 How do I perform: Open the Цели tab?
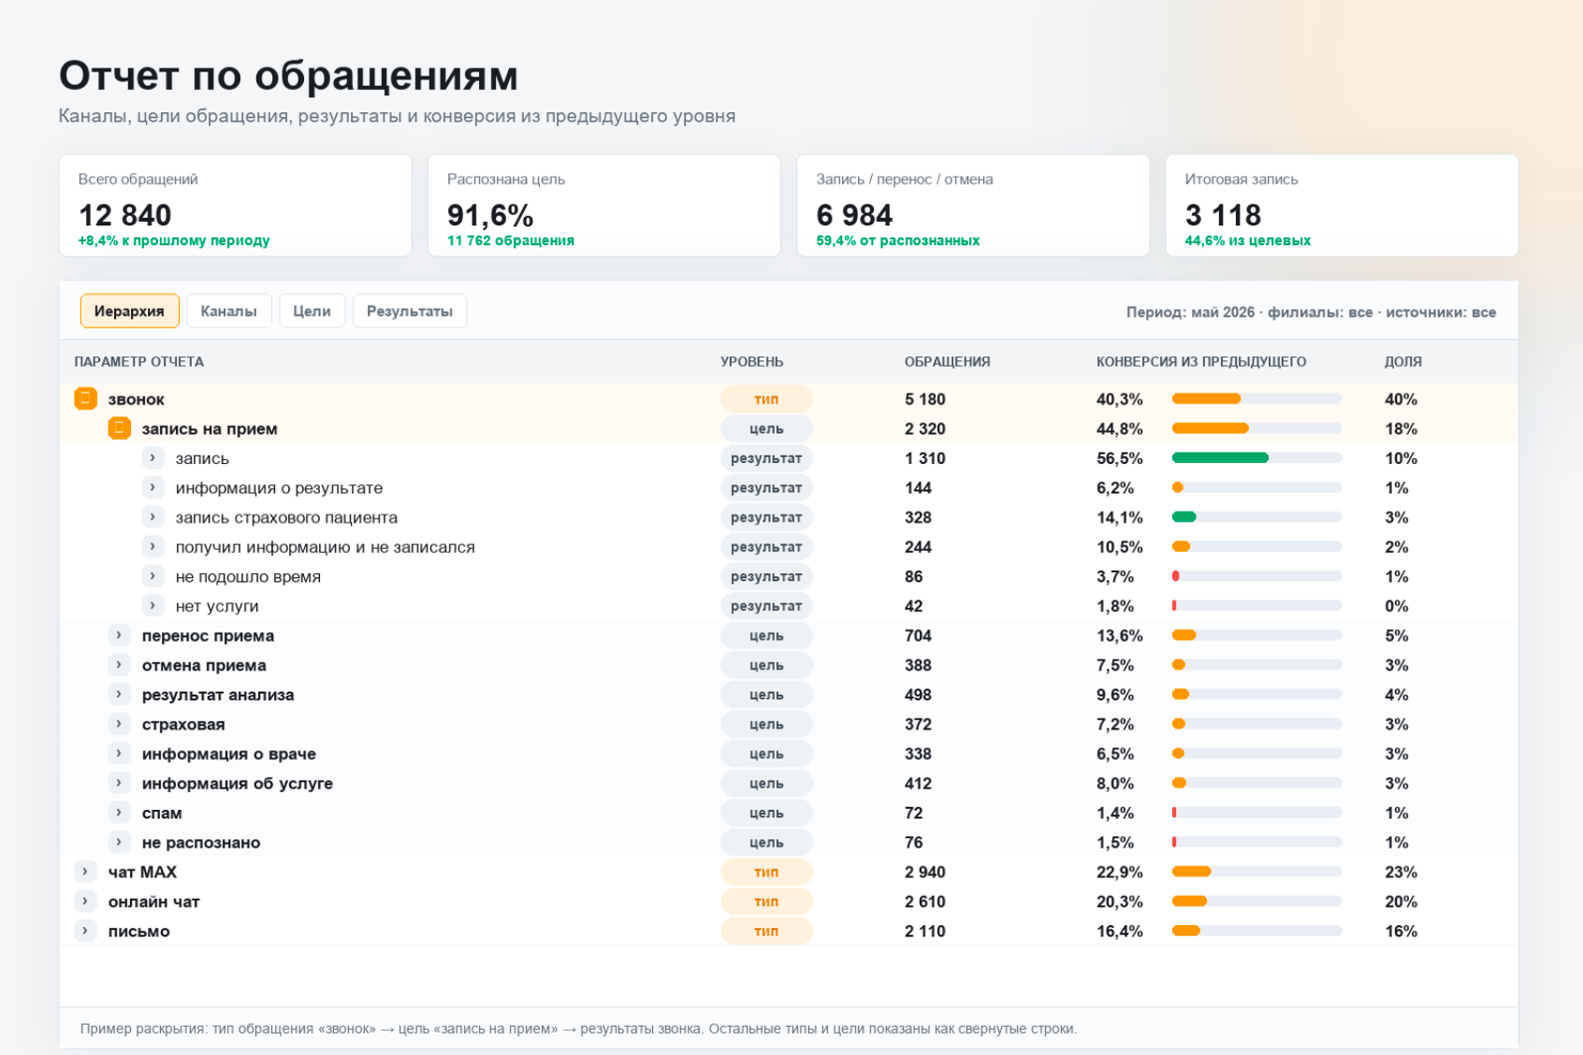[x=312, y=311]
